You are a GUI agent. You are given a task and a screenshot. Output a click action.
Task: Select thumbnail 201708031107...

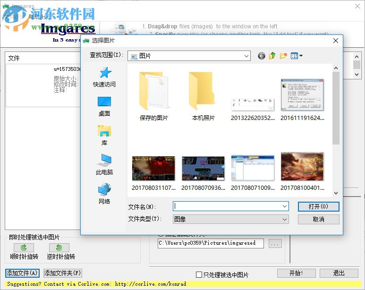pyautogui.click(x=153, y=173)
